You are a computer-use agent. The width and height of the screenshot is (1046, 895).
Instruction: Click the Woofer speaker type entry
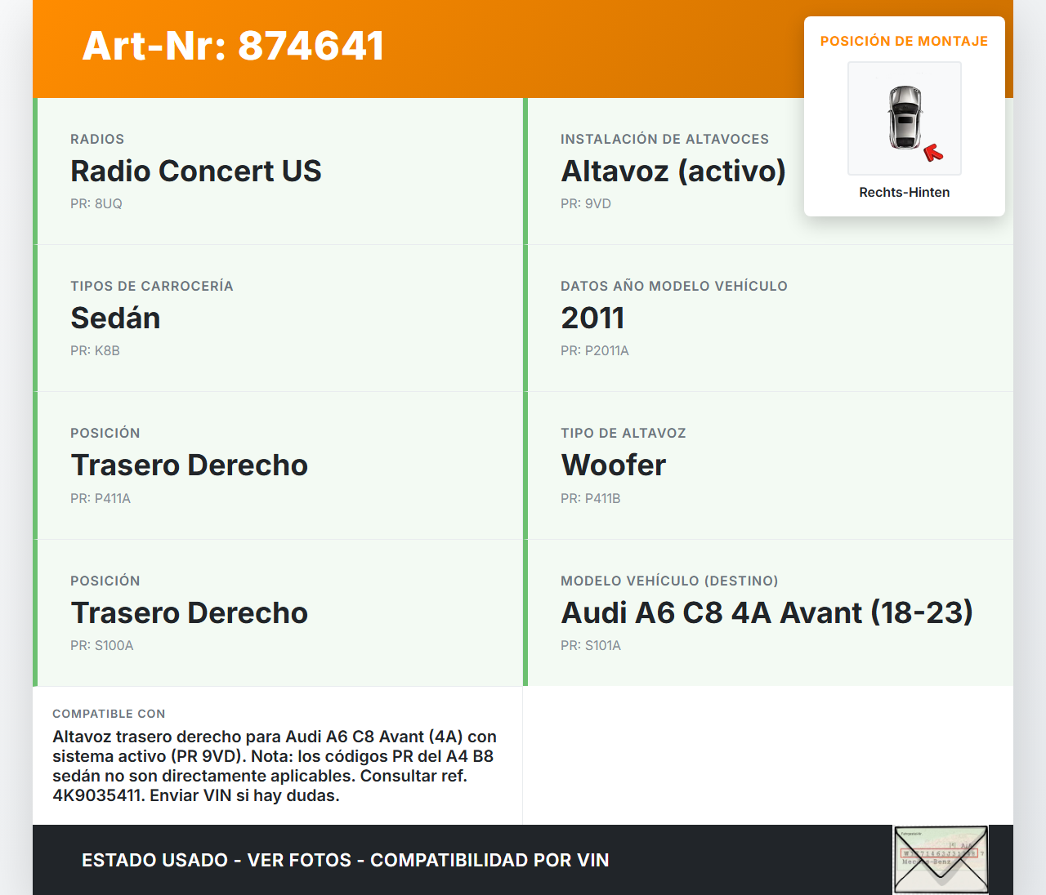(x=613, y=465)
